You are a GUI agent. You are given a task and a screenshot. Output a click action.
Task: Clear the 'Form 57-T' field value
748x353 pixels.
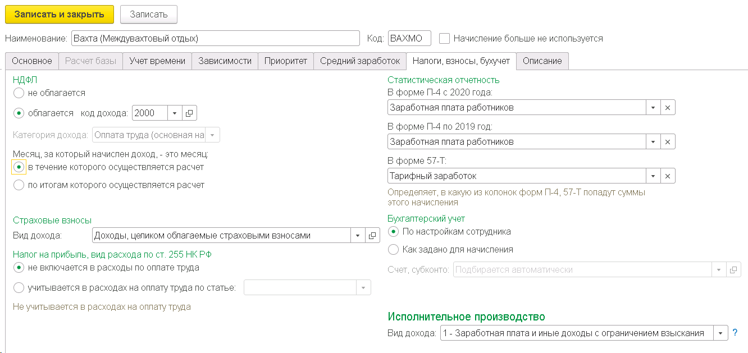(x=668, y=176)
